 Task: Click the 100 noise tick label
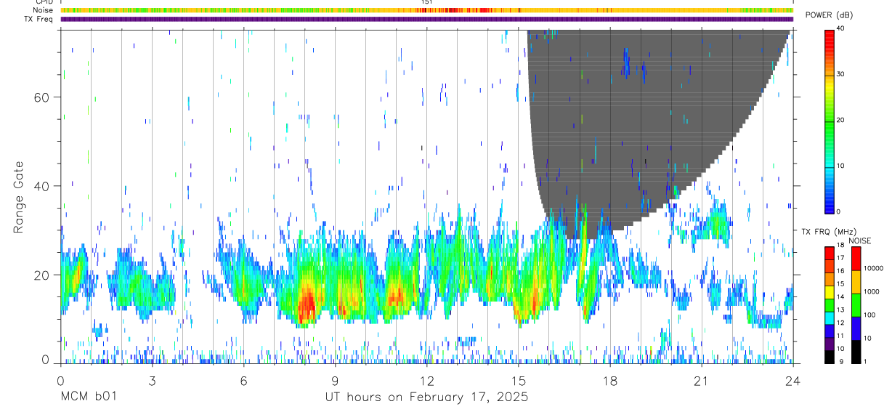click(871, 315)
